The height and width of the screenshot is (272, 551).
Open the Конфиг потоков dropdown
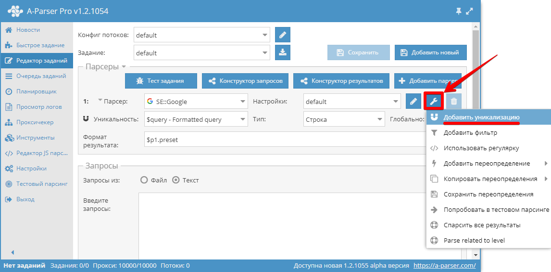pyautogui.click(x=202, y=35)
